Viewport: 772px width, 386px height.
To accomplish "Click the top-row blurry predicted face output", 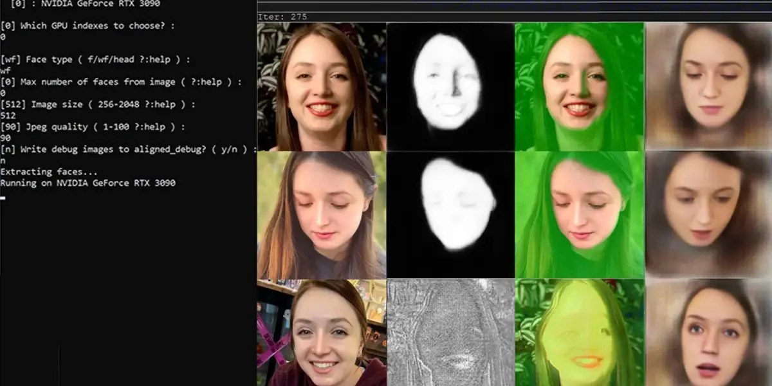I will tap(709, 87).
